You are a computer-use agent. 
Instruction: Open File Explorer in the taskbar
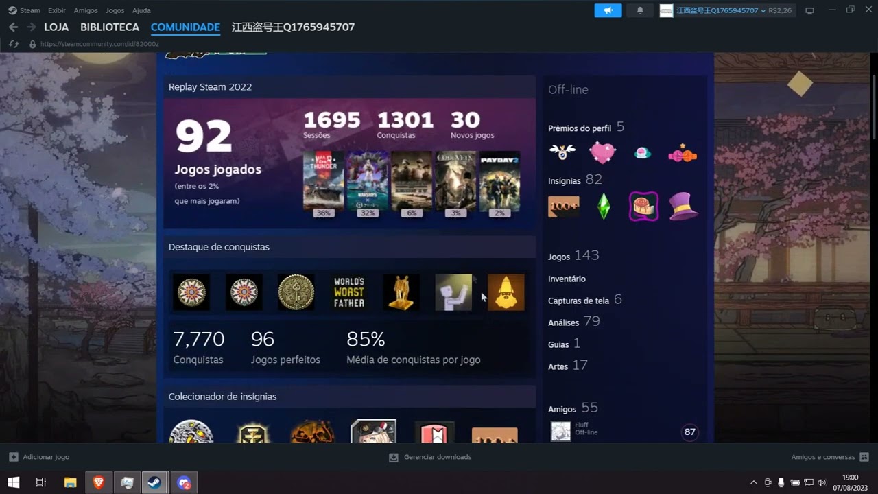[x=70, y=482]
